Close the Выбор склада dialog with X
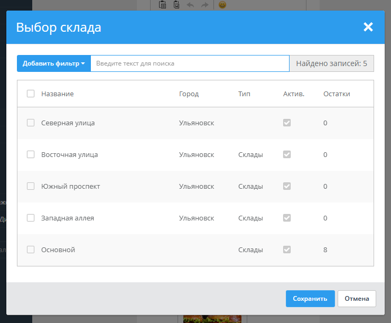Image resolution: width=391 pixels, height=323 pixels. 368,27
